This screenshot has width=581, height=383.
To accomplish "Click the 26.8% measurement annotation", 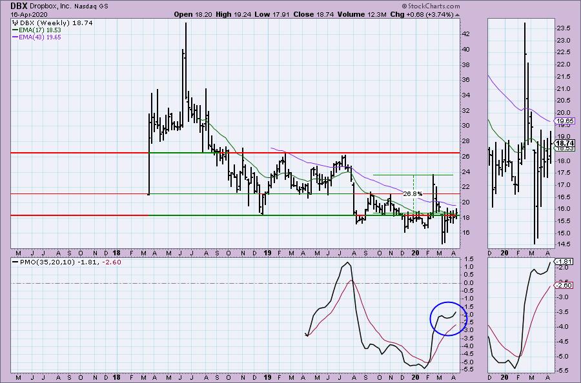I will pos(413,193).
